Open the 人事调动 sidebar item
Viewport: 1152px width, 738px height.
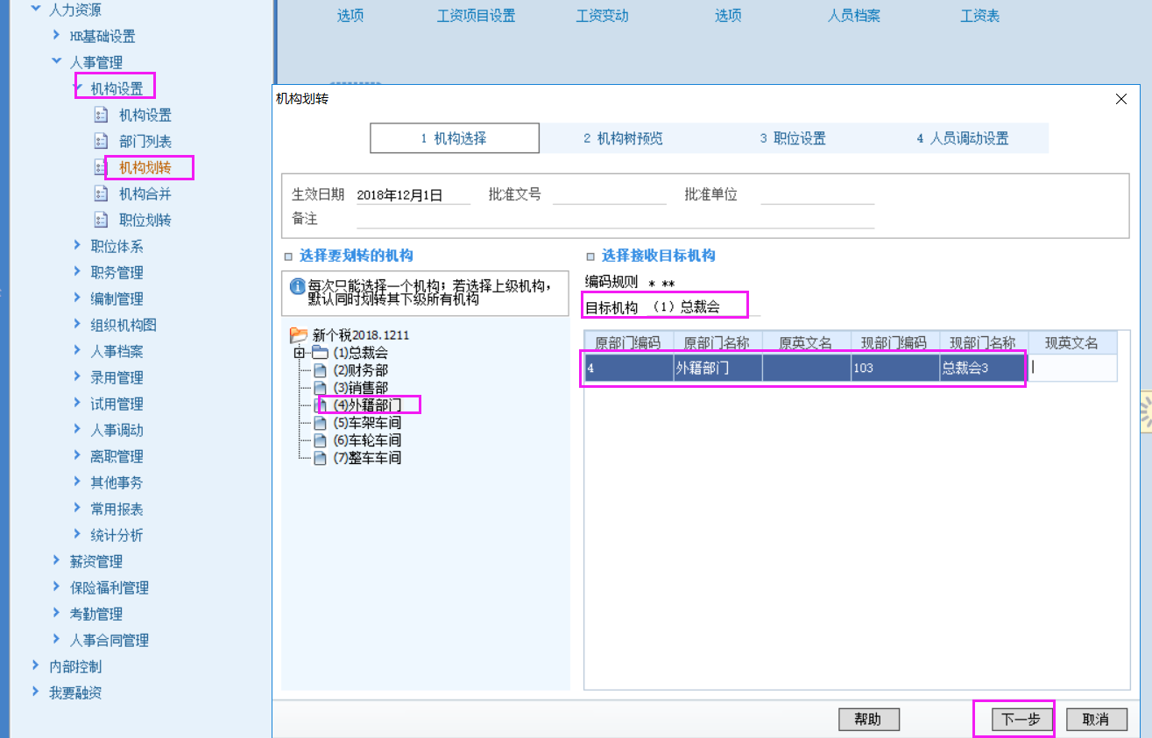pyautogui.click(x=117, y=430)
